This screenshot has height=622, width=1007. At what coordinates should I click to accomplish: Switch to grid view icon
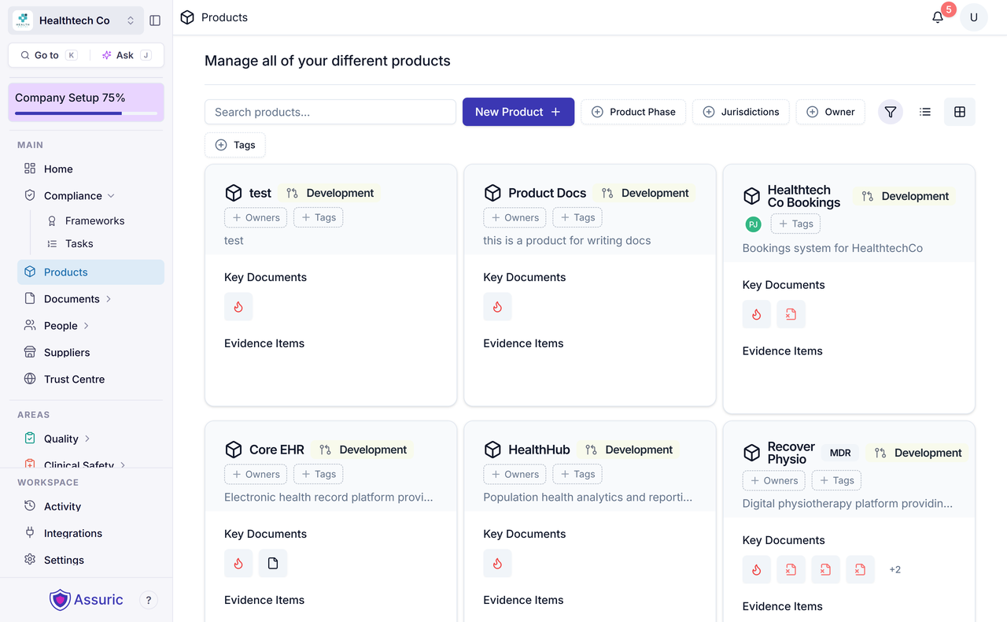[960, 112]
